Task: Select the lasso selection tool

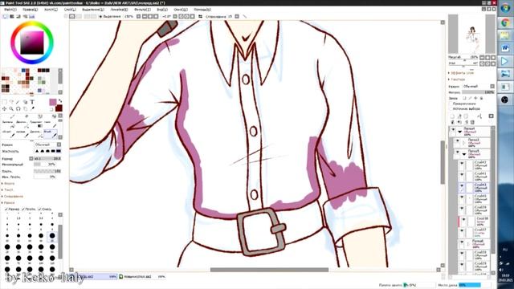Action: 11,102
